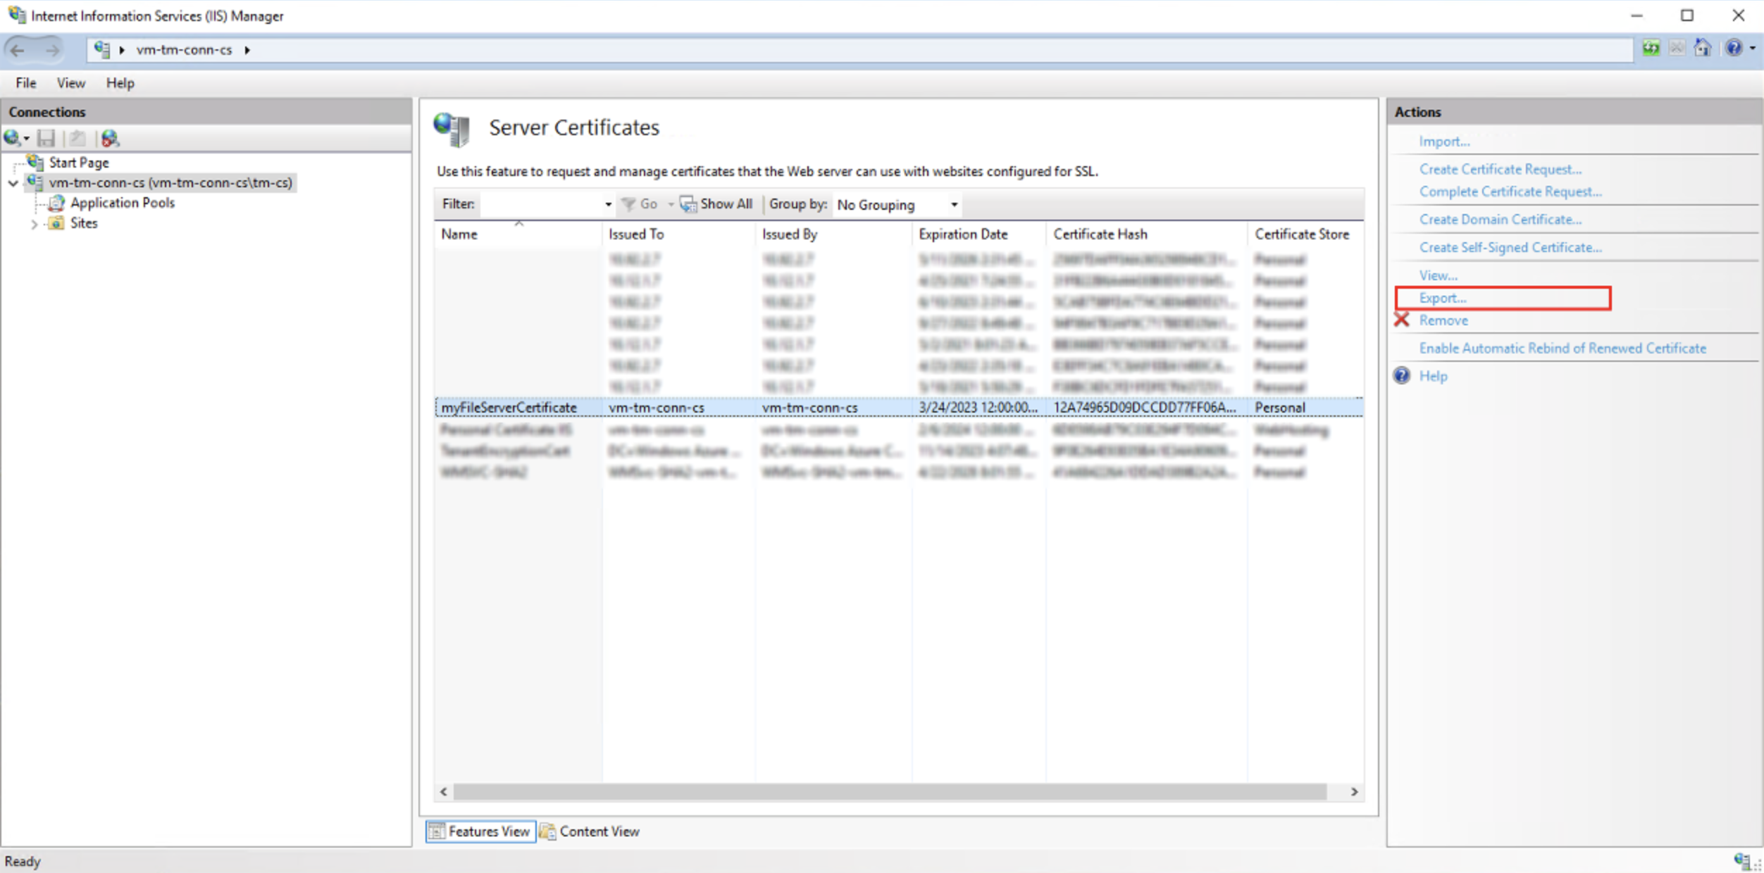
Task: Collapse the vm-tm-conn-cs server node
Action: click(x=13, y=183)
